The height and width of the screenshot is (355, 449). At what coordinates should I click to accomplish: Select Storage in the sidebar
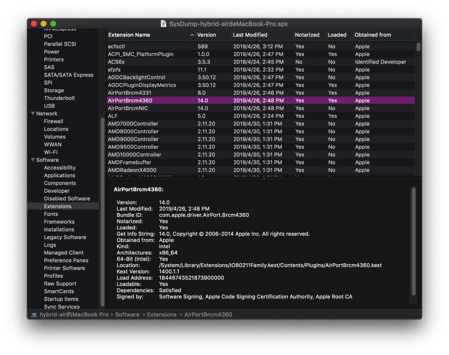tap(54, 91)
